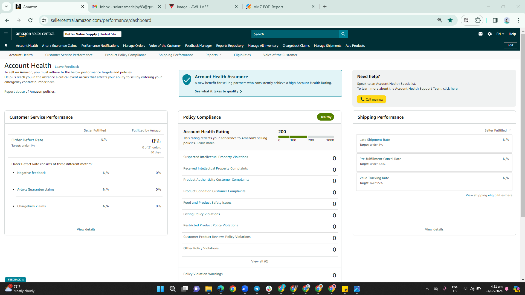
Task: Open the volume control in system tray
Action: [472, 289]
